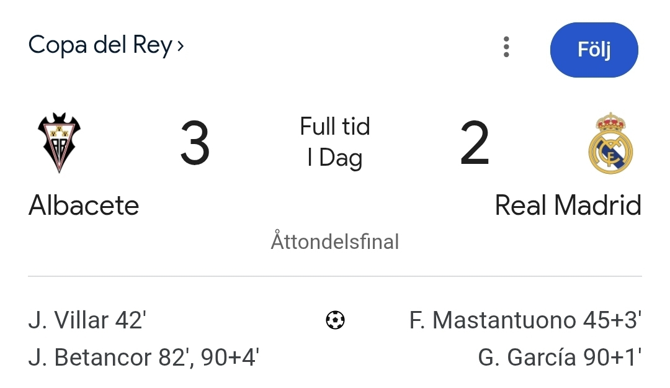Select goal scorer J. Villar 42'
Screen dimensions: 670x388
point(87,320)
